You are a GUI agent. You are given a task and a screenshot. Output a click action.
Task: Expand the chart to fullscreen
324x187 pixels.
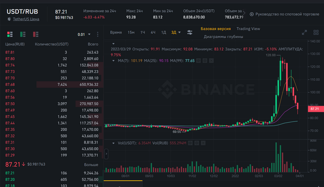click(x=304, y=32)
